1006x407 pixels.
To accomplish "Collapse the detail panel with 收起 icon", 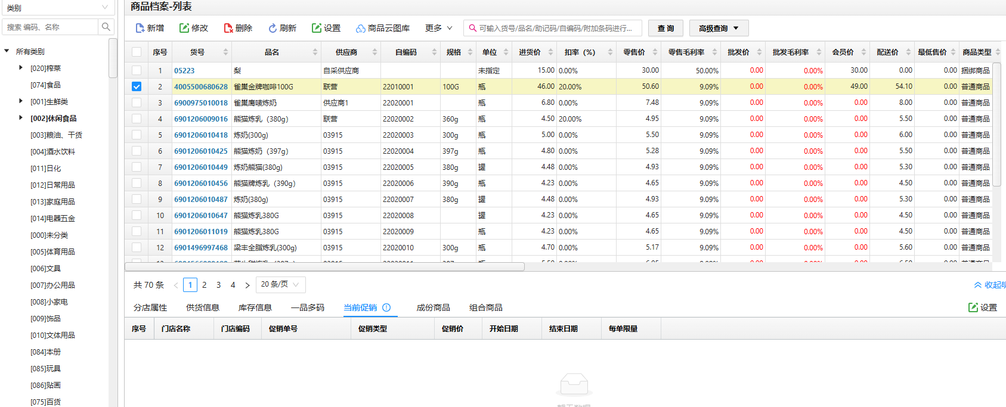I will [978, 285].
